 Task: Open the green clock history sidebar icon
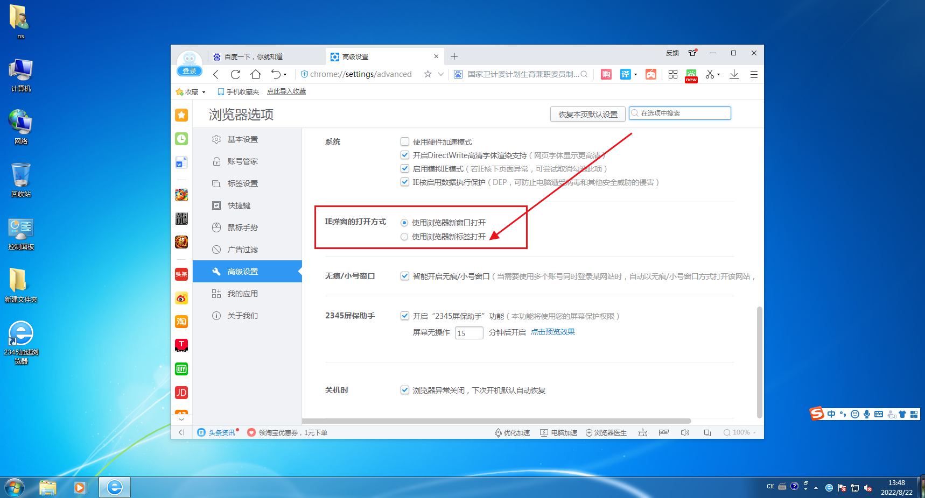pos(181,139)
